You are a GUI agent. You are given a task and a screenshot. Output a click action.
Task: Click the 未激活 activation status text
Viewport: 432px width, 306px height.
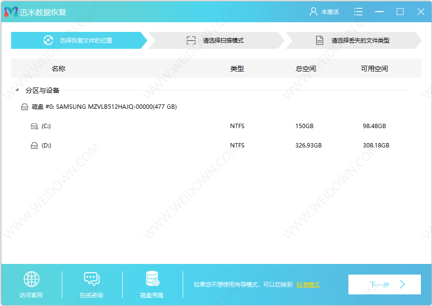tap(330, 12)
